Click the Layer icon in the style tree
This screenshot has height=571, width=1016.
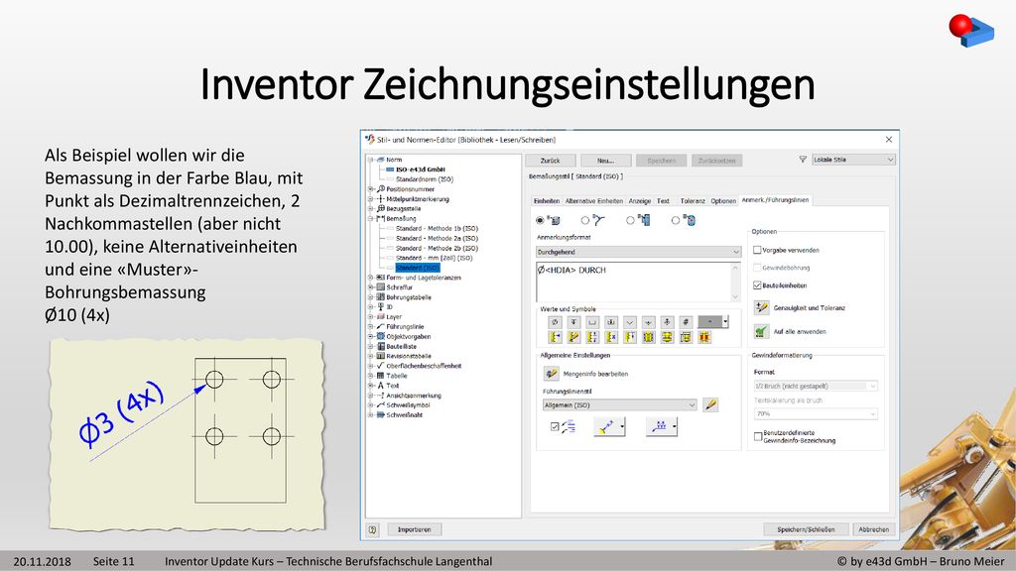tap(381, 316)
